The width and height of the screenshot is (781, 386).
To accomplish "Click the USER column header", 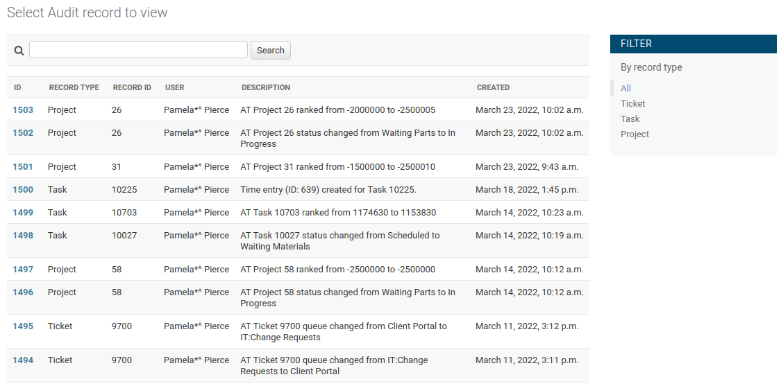I will 174,87.
